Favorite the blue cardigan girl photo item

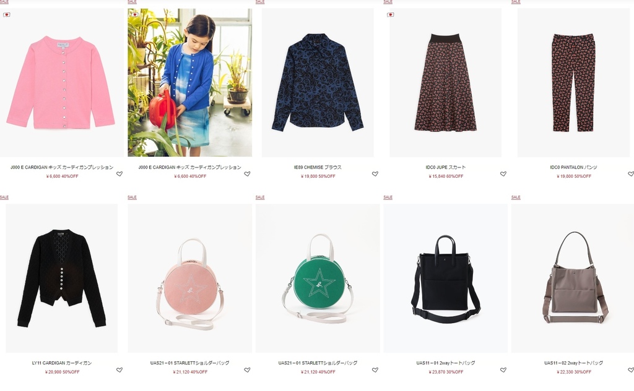coord(247,174)
